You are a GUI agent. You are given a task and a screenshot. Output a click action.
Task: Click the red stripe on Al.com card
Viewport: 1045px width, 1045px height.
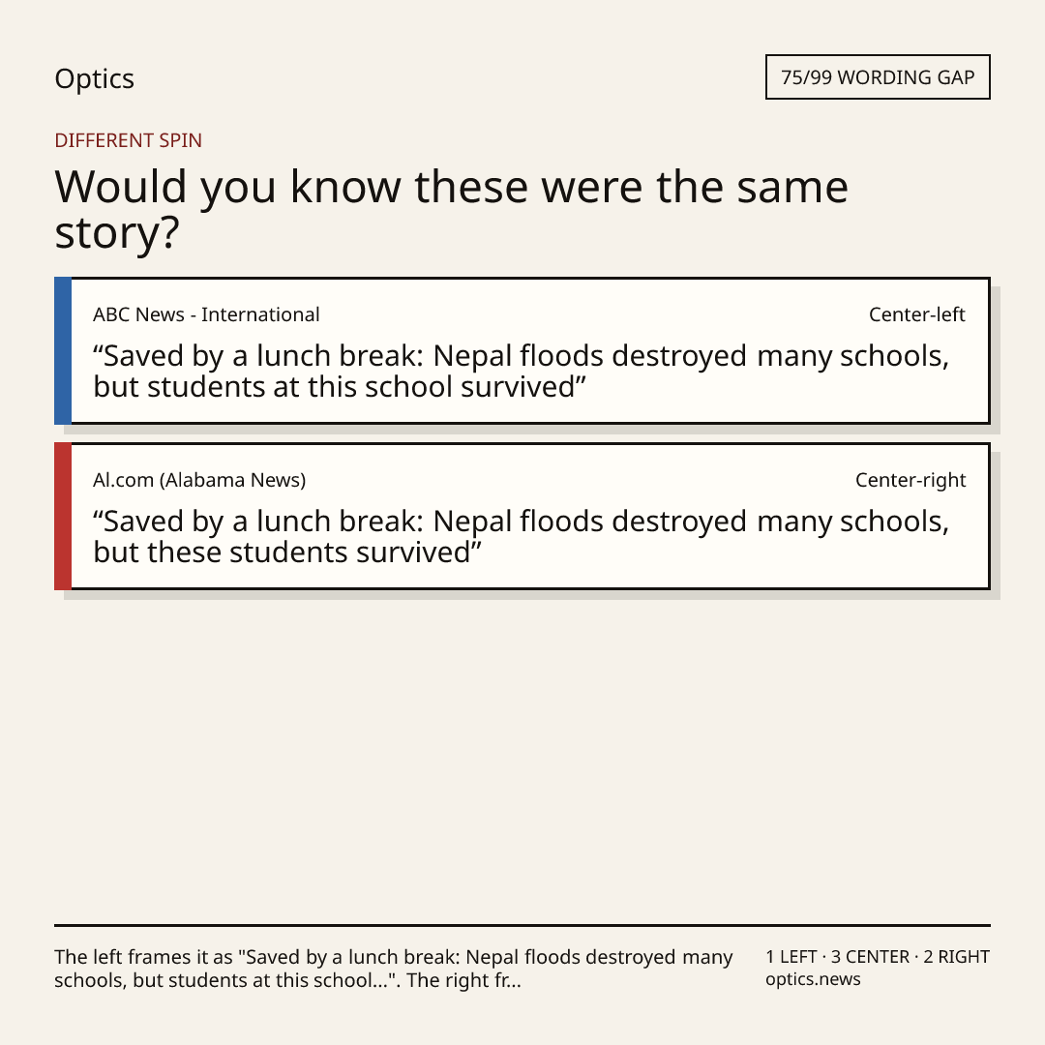pyautogui.click(x=63, y=516)
